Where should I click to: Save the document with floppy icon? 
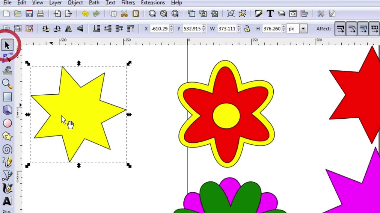click(29, 14)
